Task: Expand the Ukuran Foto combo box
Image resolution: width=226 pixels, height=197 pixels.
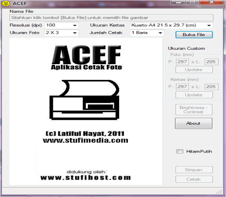Action: [x=62, y=33]
